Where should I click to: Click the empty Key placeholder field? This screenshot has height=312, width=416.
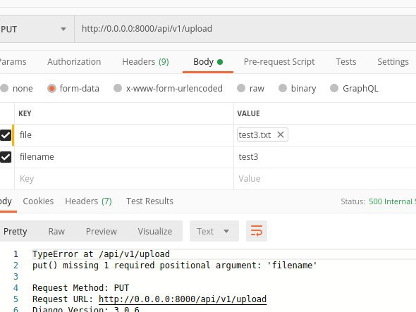124,179
